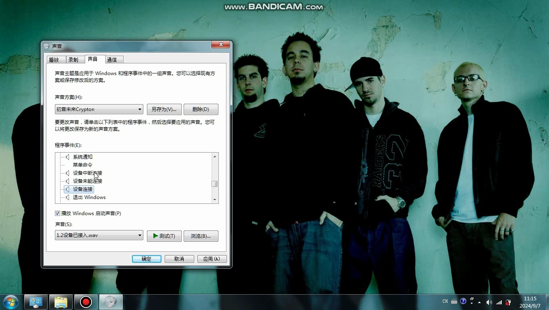Click the speaker icon beside 退出 Windows
Screen dimensions: 549x310
(68, 197)
